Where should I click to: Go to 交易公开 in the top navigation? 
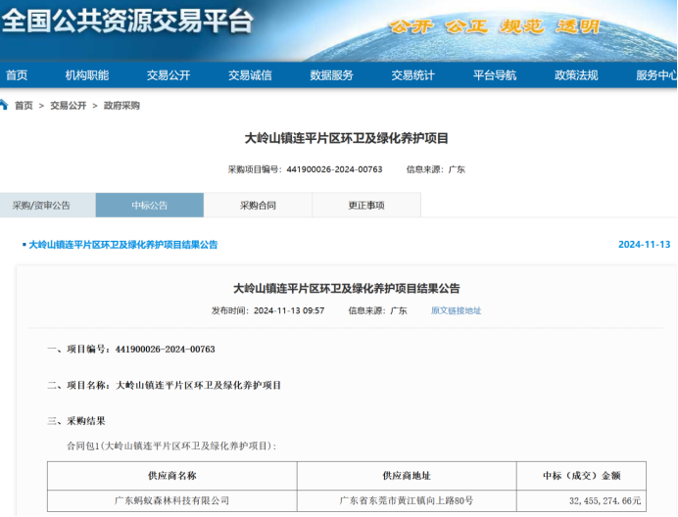coord(169,75)
